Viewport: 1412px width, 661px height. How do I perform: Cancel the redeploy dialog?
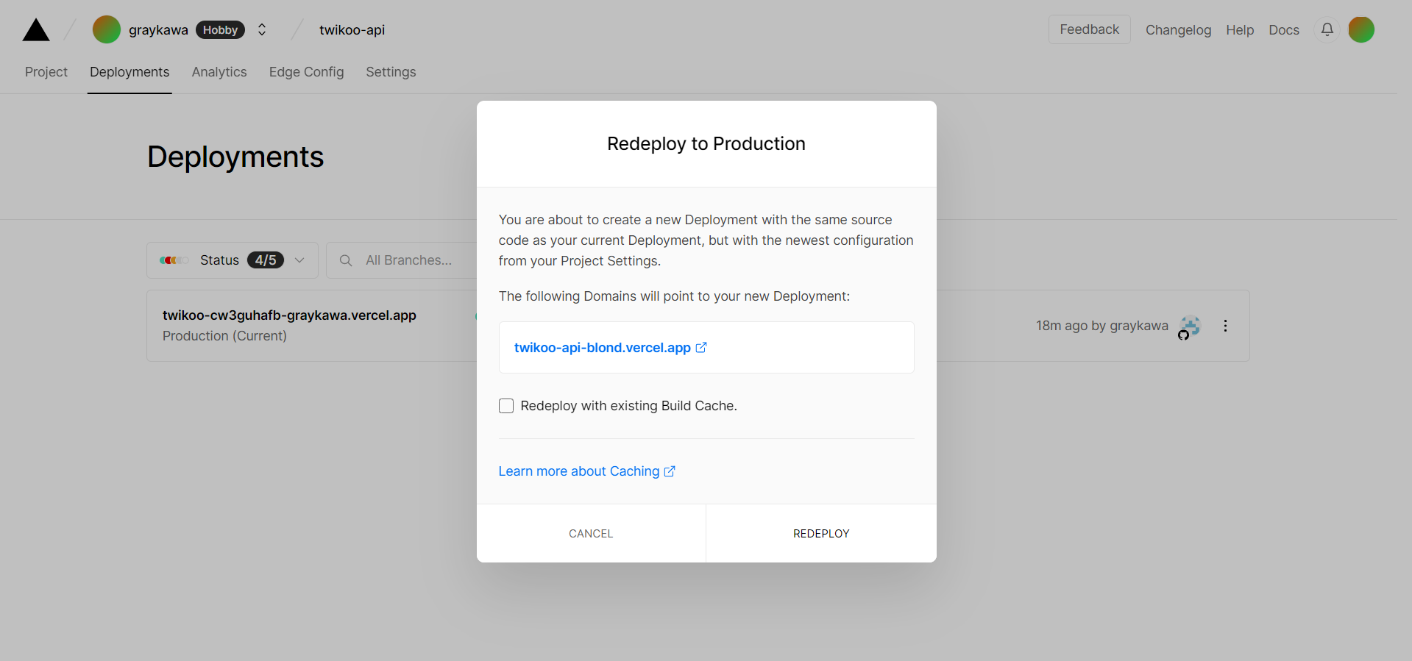pyautogui.click(x=591, y=533)
